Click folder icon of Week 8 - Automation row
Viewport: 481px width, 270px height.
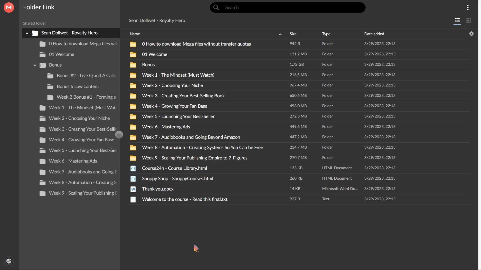133,148
